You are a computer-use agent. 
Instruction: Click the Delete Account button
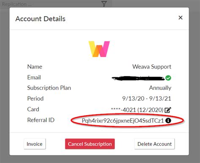tap(154, 144)
